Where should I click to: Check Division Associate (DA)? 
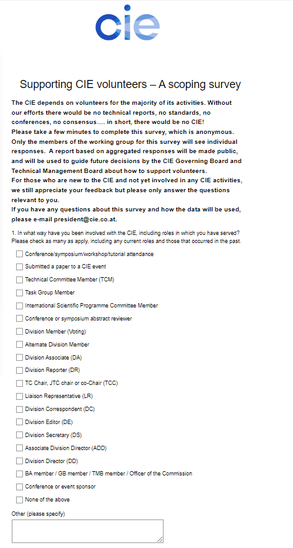point(19,357)
